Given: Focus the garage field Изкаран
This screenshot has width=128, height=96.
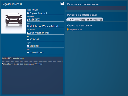Looking at the screenshot, I should click(45, 46).
